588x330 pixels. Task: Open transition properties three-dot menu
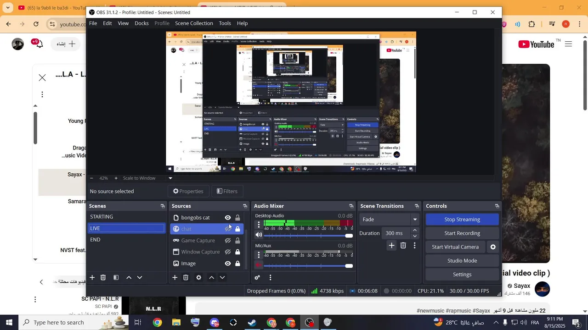414,246
